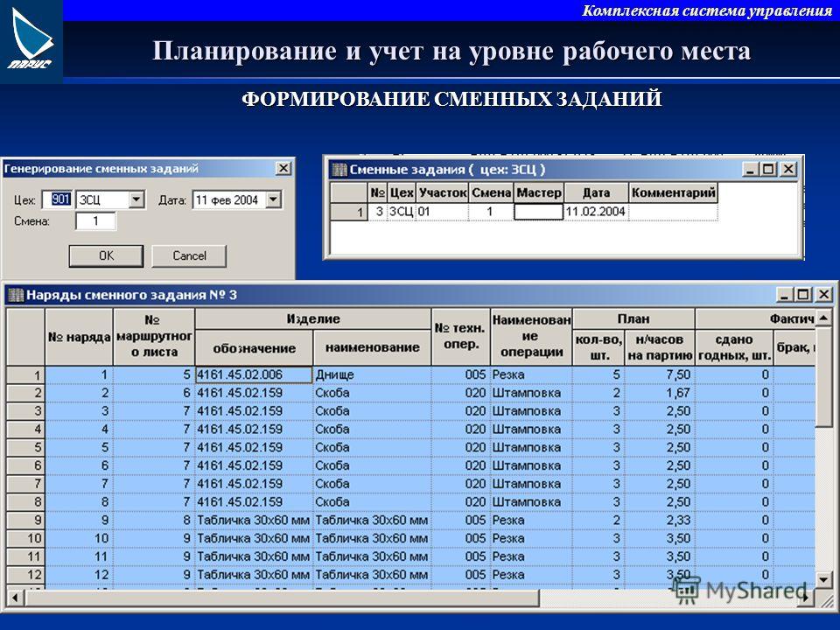Click the № наряда column header

80,337
